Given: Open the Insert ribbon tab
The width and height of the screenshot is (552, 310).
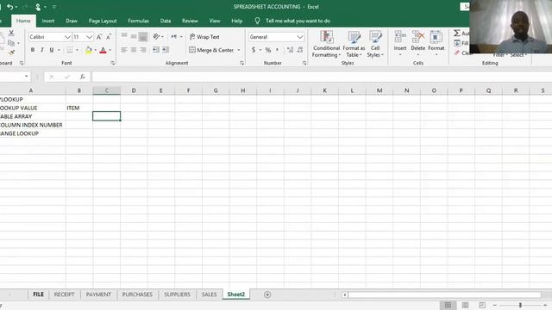Looking at the screenshot, I should point(48,21).
